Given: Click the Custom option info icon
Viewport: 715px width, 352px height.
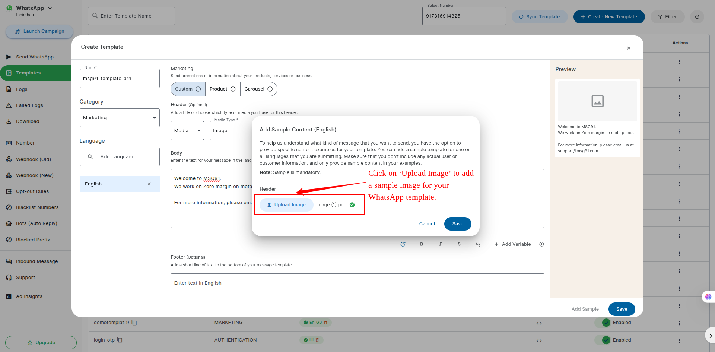Looking at the screenshot, I should (x=198, y=89).
